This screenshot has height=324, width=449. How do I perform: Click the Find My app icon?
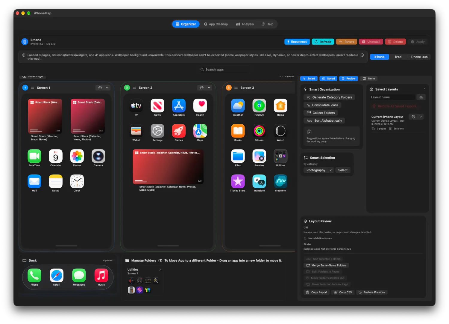tap(259, 106)
